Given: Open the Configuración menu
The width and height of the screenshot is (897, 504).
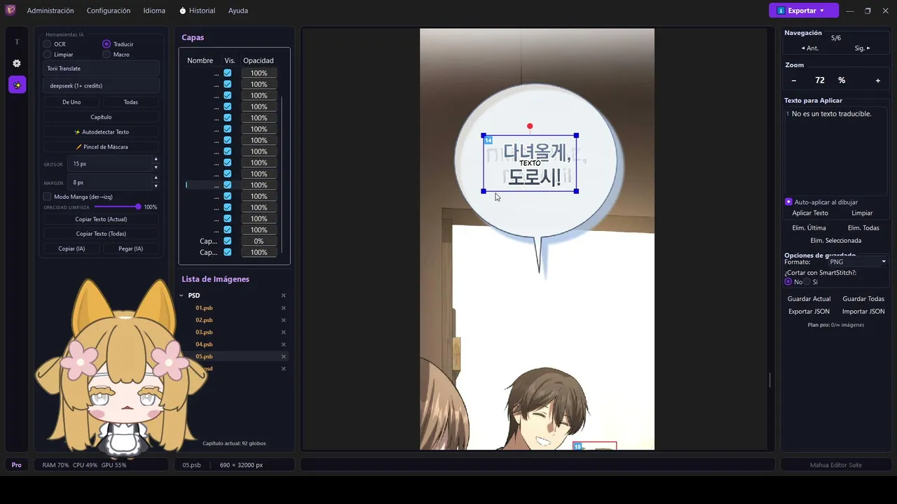Looking at the screenshot, I should click(x=109, y=10).
